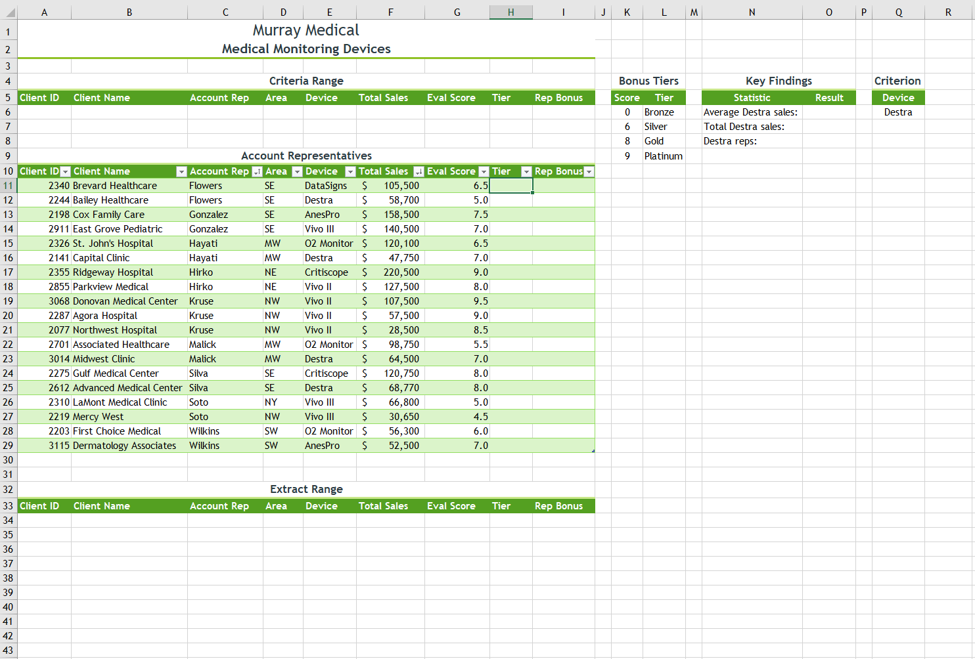Click the Destra criterion cell under Device
This screenshot has height=659, width=975.
coord(897,112)
